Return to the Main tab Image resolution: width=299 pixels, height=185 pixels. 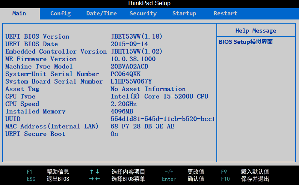(x=19, y=13)
